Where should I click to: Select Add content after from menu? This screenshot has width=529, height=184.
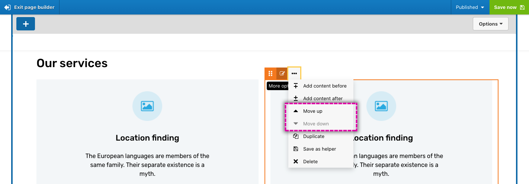323,99
